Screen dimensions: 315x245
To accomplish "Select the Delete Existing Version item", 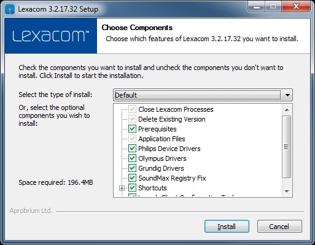I will coord(172,119).
